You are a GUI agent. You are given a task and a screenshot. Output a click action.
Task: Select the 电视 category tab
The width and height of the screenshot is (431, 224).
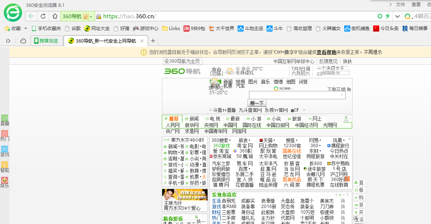(x=213, y=119)
